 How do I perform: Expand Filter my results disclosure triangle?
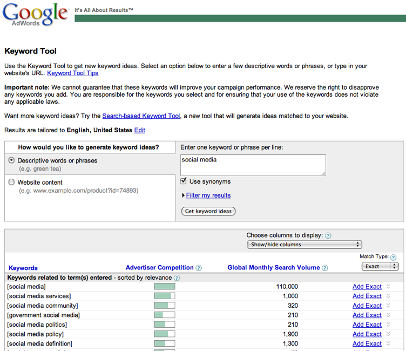[x=184, y=195]
